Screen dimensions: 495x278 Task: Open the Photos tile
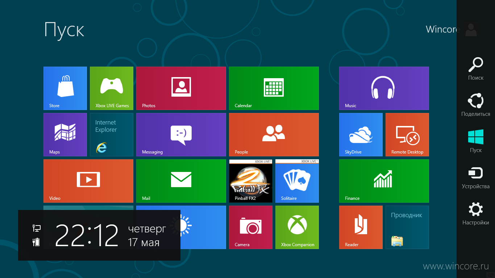point(181,88)
